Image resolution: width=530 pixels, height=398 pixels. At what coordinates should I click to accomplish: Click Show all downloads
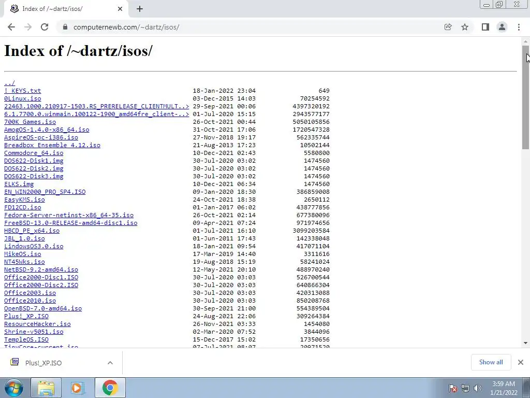pyautogui.click(x=491, y=362)
